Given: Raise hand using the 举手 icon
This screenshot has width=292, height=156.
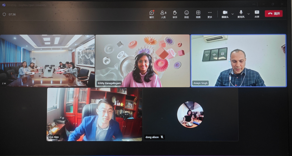Looking at the screenshot, I should pyautogui.click(x=175, y=13).
